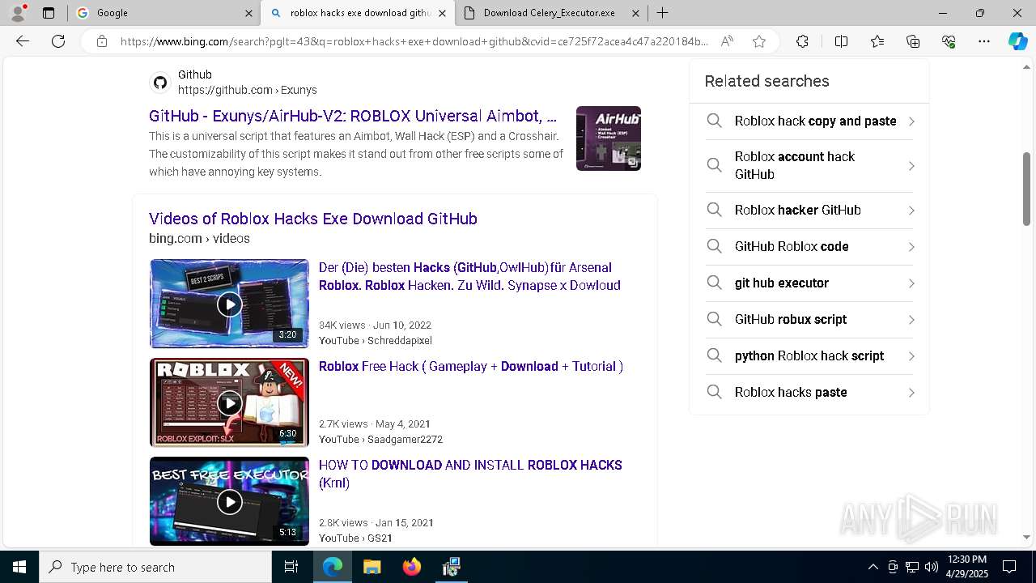The width and height of the screenshot is (1036, 583).
Task: Open Videos of Roblox Hacks Exe Download link
Action: (x=313, y=219)
